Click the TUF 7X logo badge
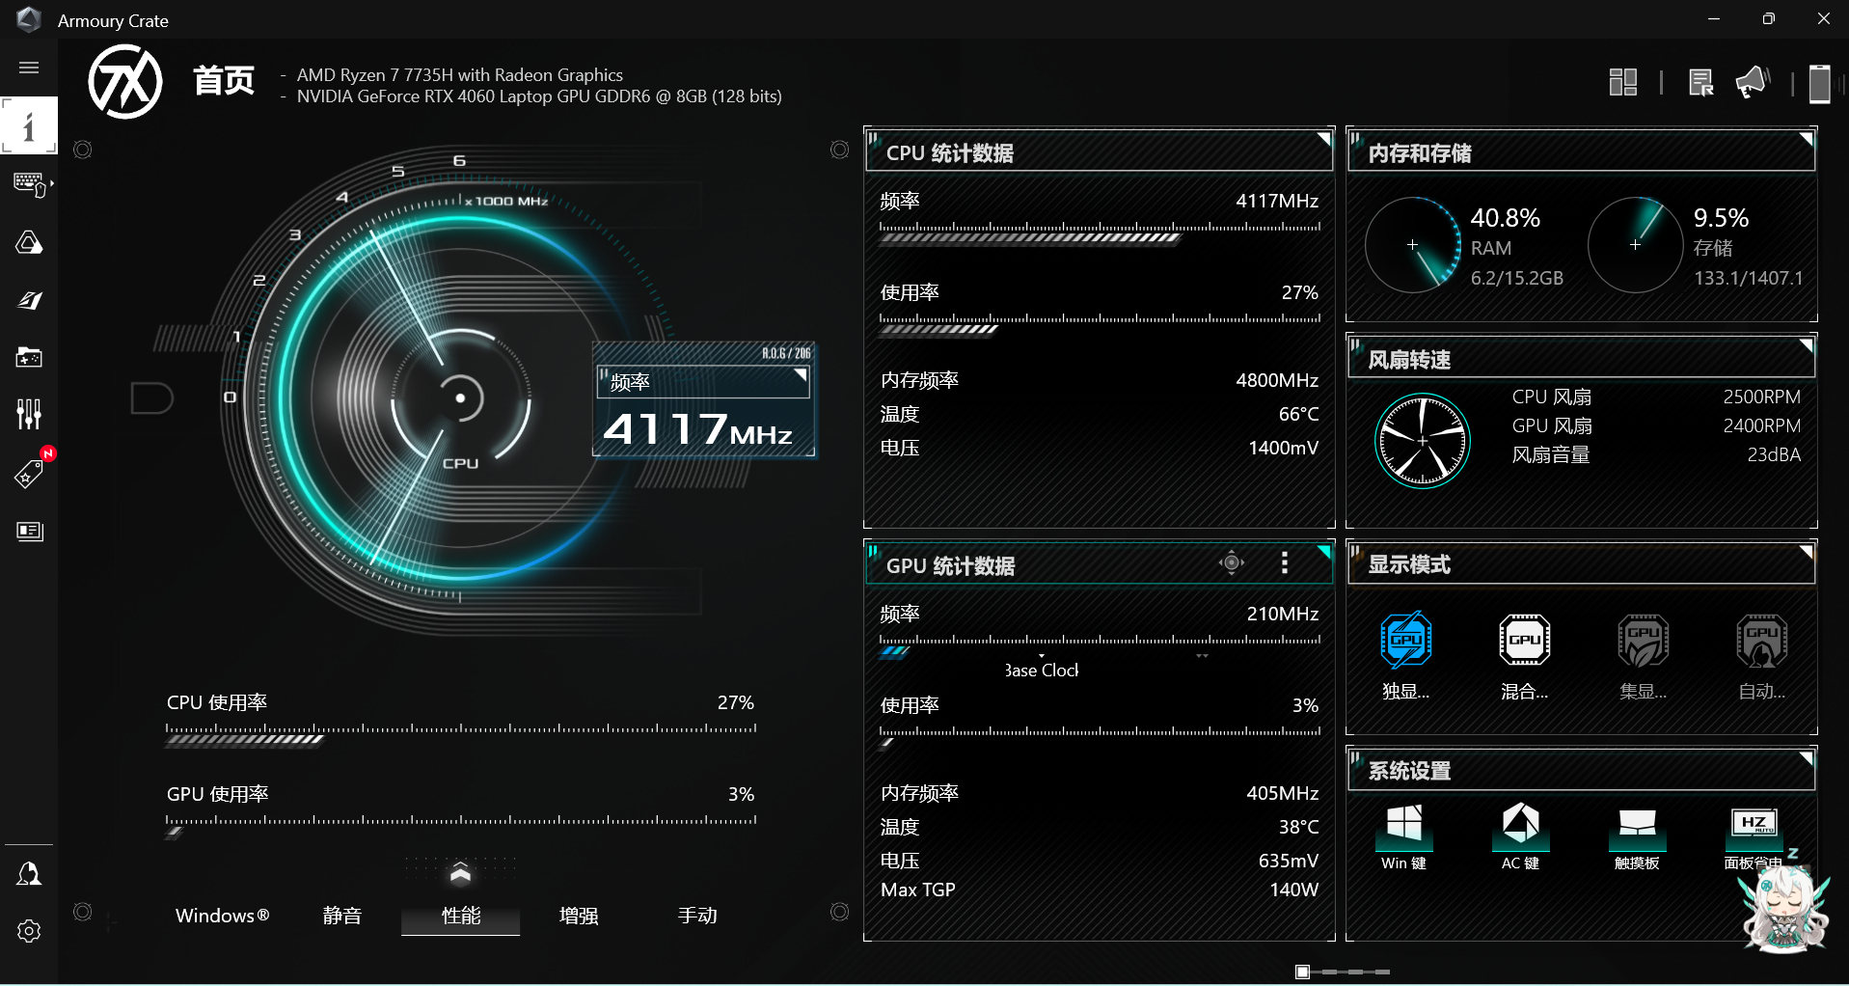This screenshot has height=986, width=1849. pyautogui.click(x=125, y=83)
